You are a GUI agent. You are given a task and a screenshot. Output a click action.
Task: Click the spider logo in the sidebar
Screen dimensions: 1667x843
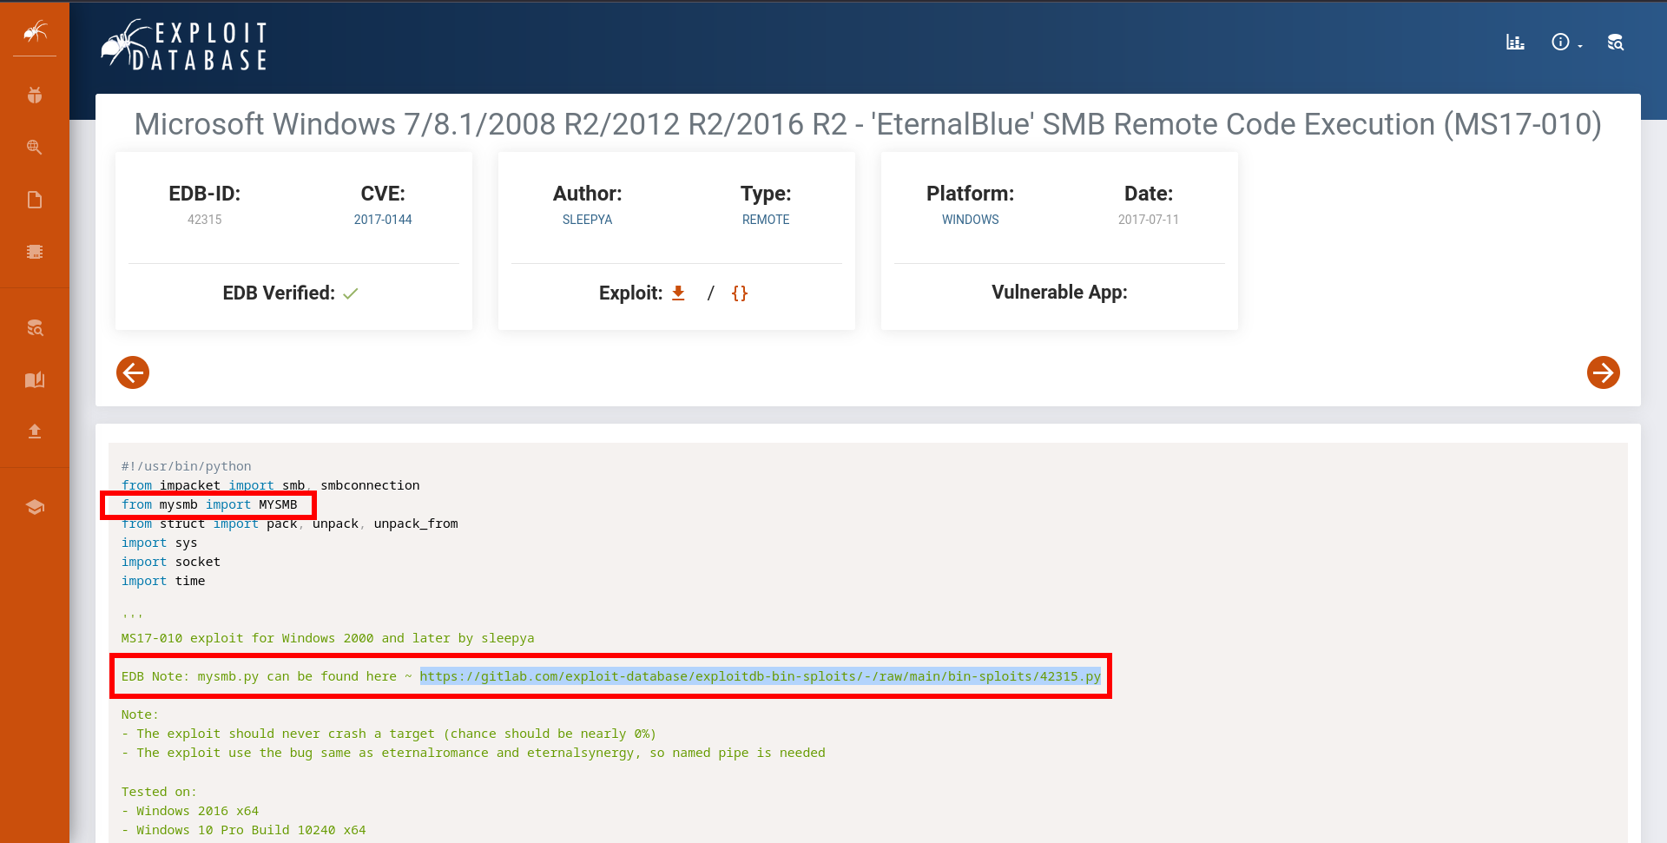tap(35, 32)
